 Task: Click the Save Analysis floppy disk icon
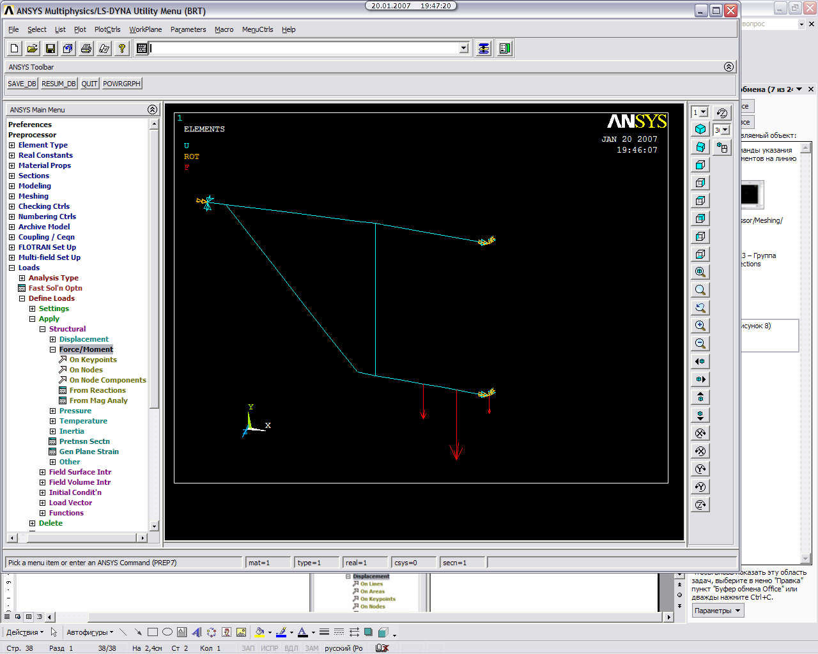[x=50, y=49]
